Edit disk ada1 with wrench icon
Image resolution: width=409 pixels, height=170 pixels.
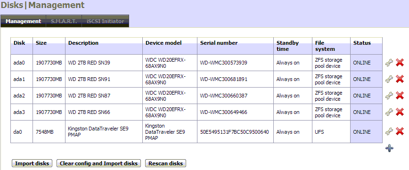tap(389, 79)
